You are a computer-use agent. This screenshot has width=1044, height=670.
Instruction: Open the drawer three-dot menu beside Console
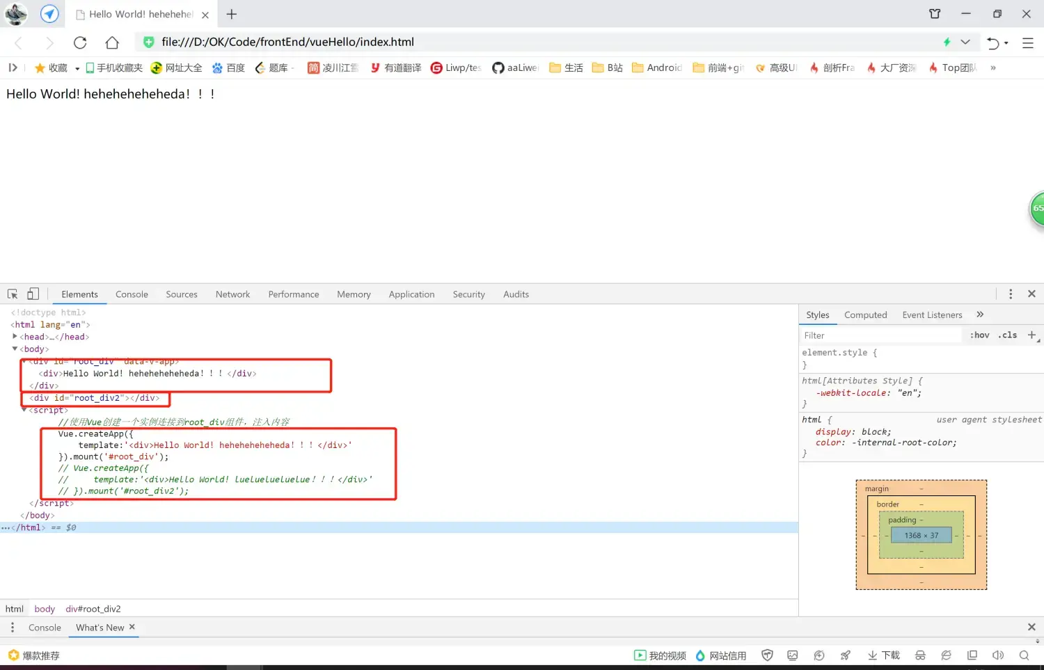(x=13, y=627)
